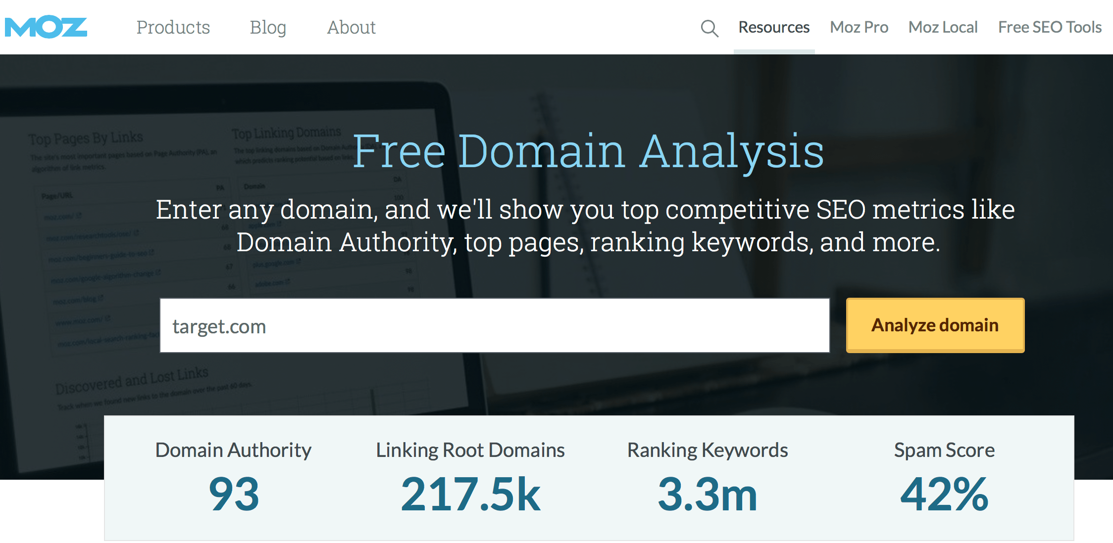1113x543 pixels.
Task: Click the Moz logo
Action: [x=46, y=27]
